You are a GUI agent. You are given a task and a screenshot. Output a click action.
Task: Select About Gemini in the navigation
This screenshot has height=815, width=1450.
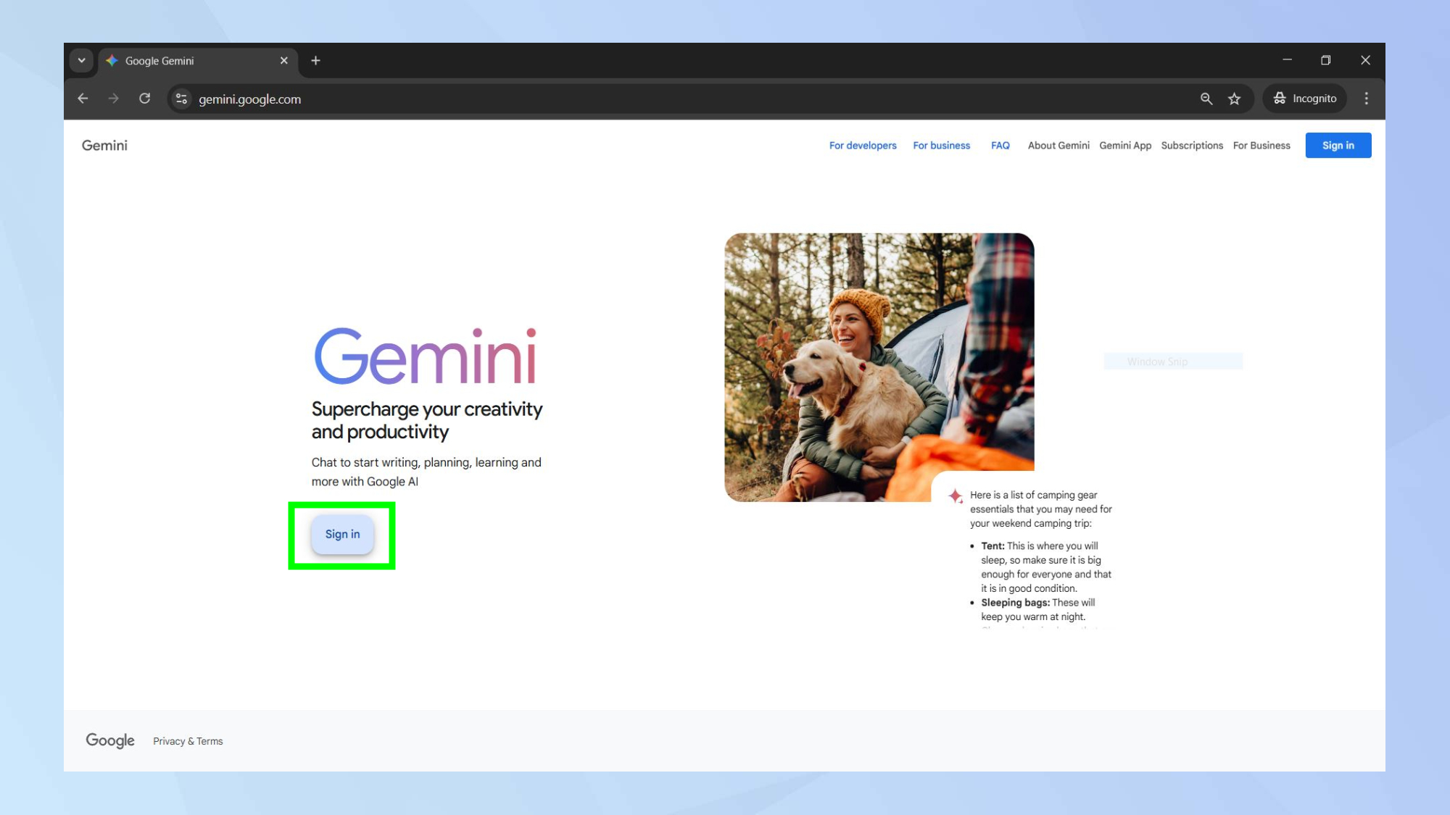click(1058, 145)
